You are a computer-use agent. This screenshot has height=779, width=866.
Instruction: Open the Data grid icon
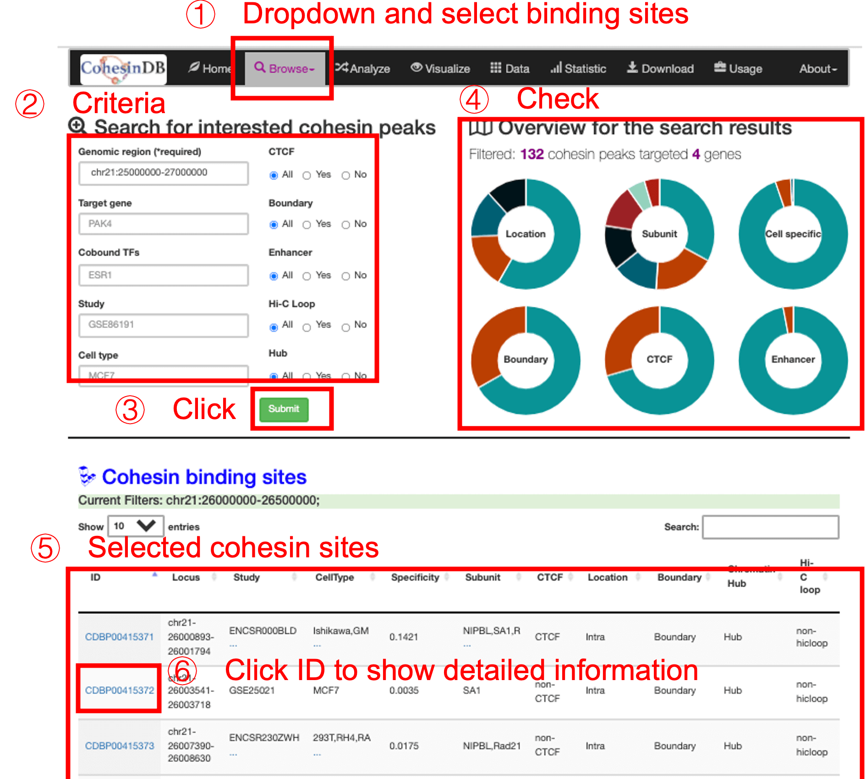(x=495, y=68)
